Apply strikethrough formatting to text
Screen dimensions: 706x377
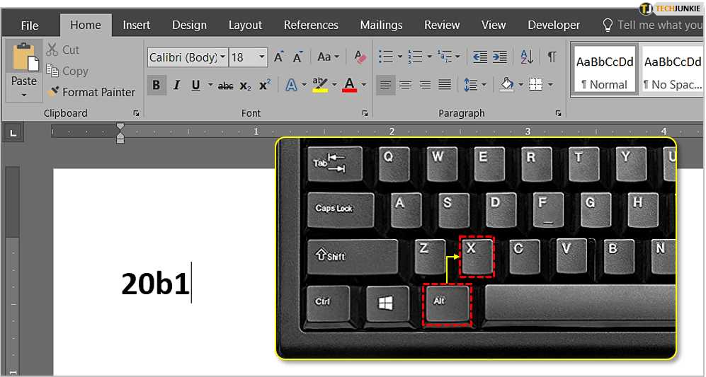(225, 86)
